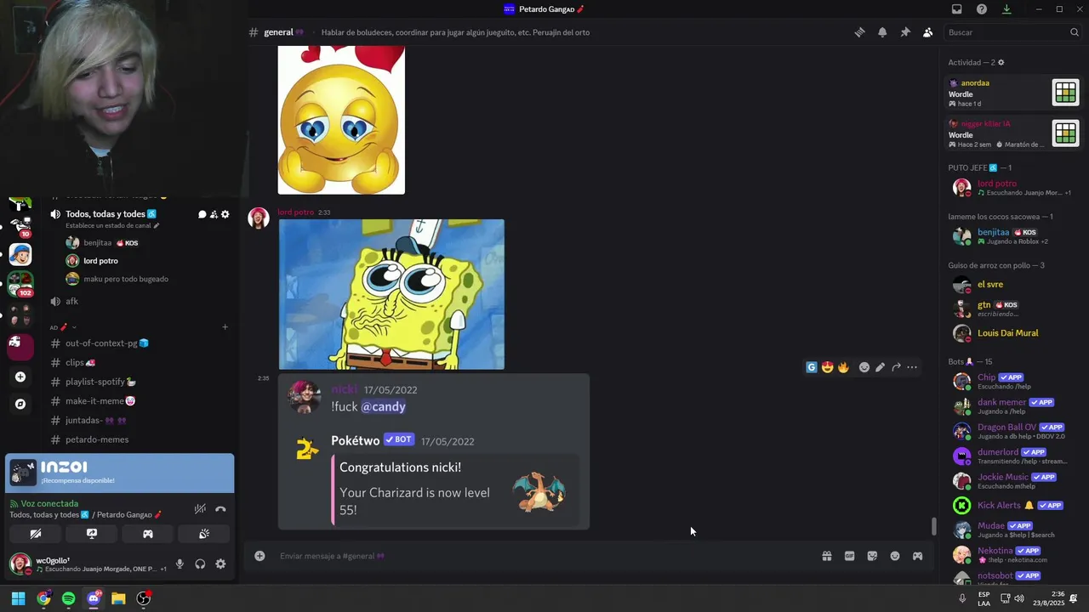Show pinned messages
Screen dimensions: 1089x612
(905, 32)
